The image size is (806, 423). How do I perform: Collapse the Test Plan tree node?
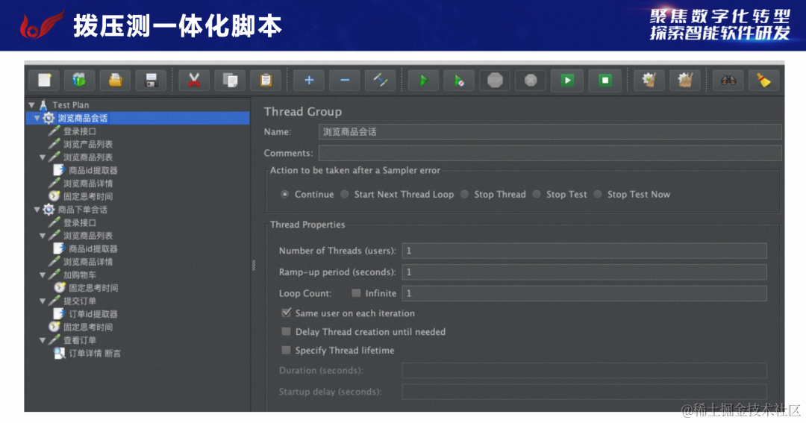32,105
